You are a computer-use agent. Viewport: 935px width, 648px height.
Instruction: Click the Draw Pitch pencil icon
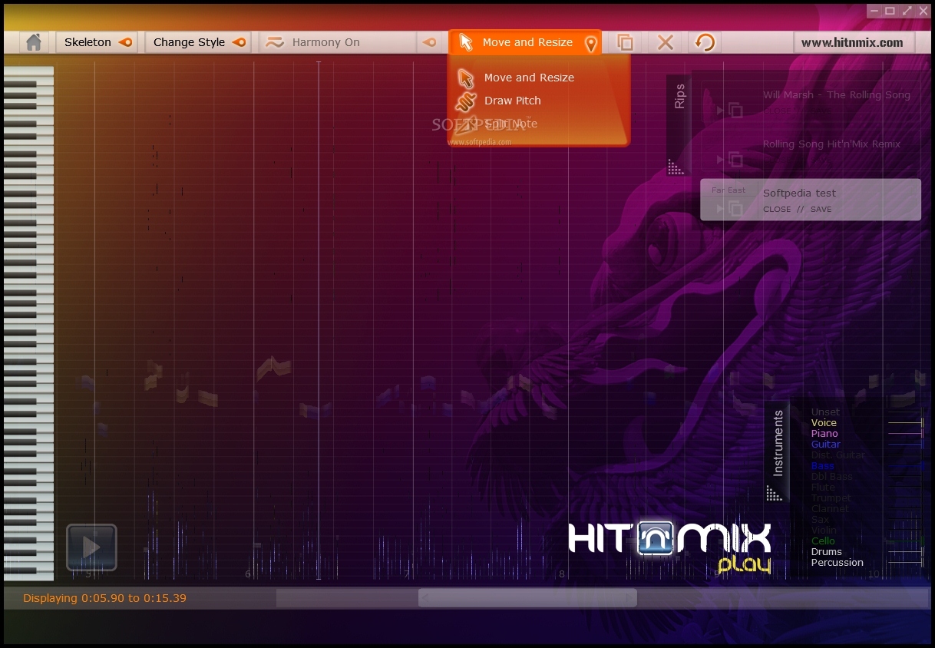point(465,101)
